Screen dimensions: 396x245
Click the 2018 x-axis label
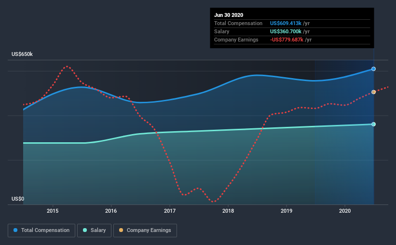(228, 211)
